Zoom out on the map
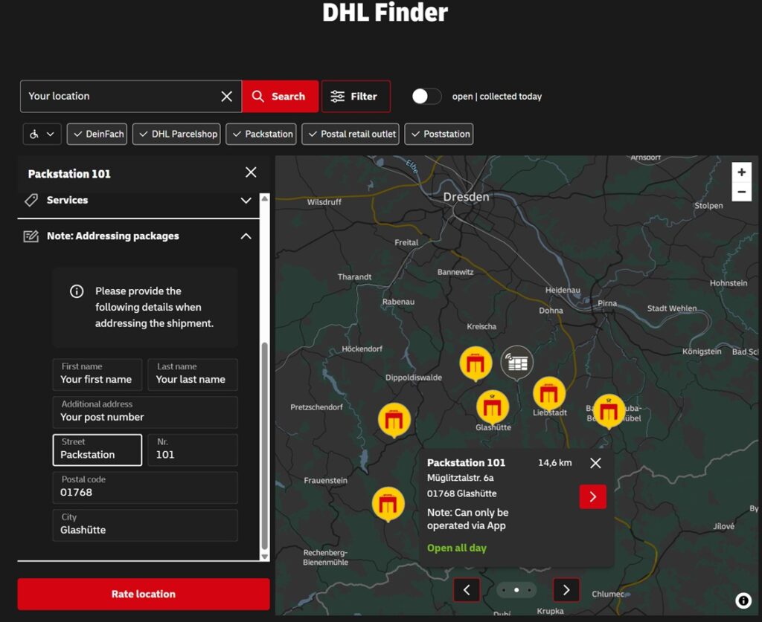Screen dimensions: 762x622 [741, 192]
